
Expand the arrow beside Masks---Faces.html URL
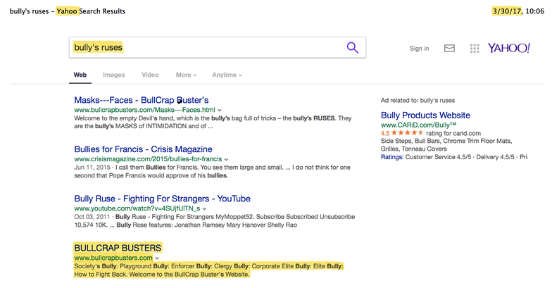pyautogui.click(x=220, y=110)
